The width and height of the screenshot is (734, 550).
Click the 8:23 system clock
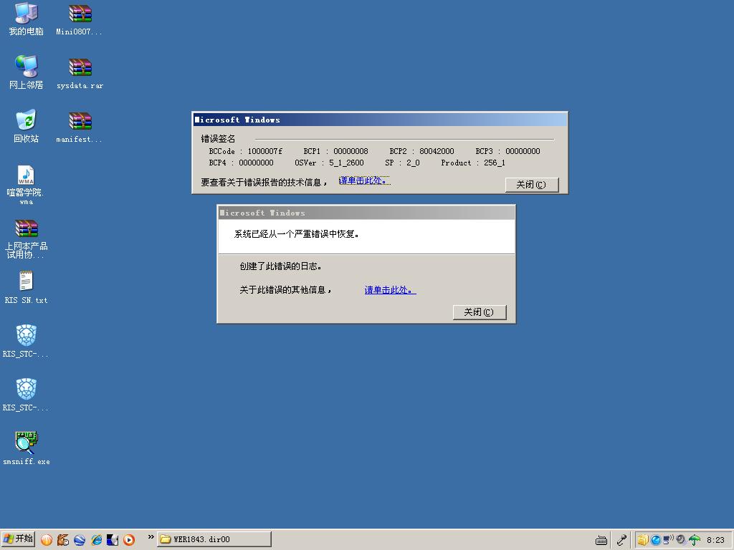[x=715, y=540]
